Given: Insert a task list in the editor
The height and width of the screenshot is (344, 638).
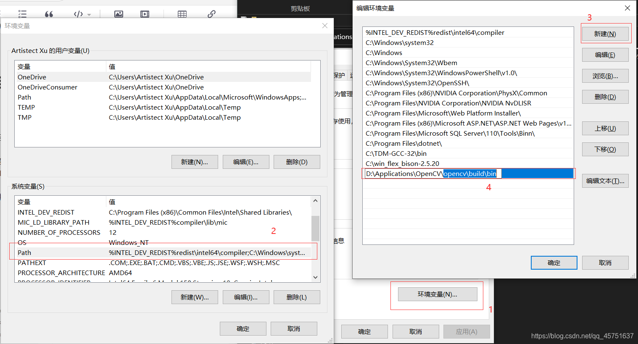Looking at the screenshot, I should [22, 13].
